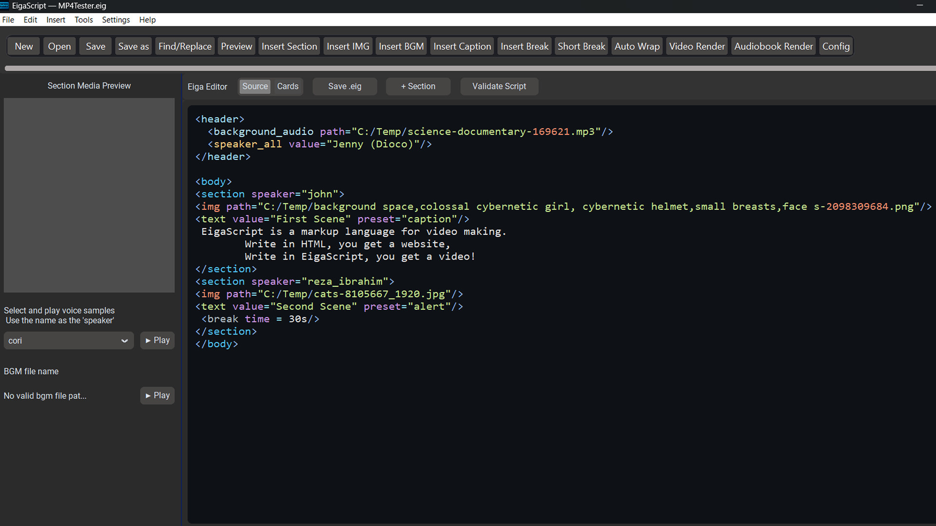Enable Auto Wrap from the toolbar

tap(637, 46)
